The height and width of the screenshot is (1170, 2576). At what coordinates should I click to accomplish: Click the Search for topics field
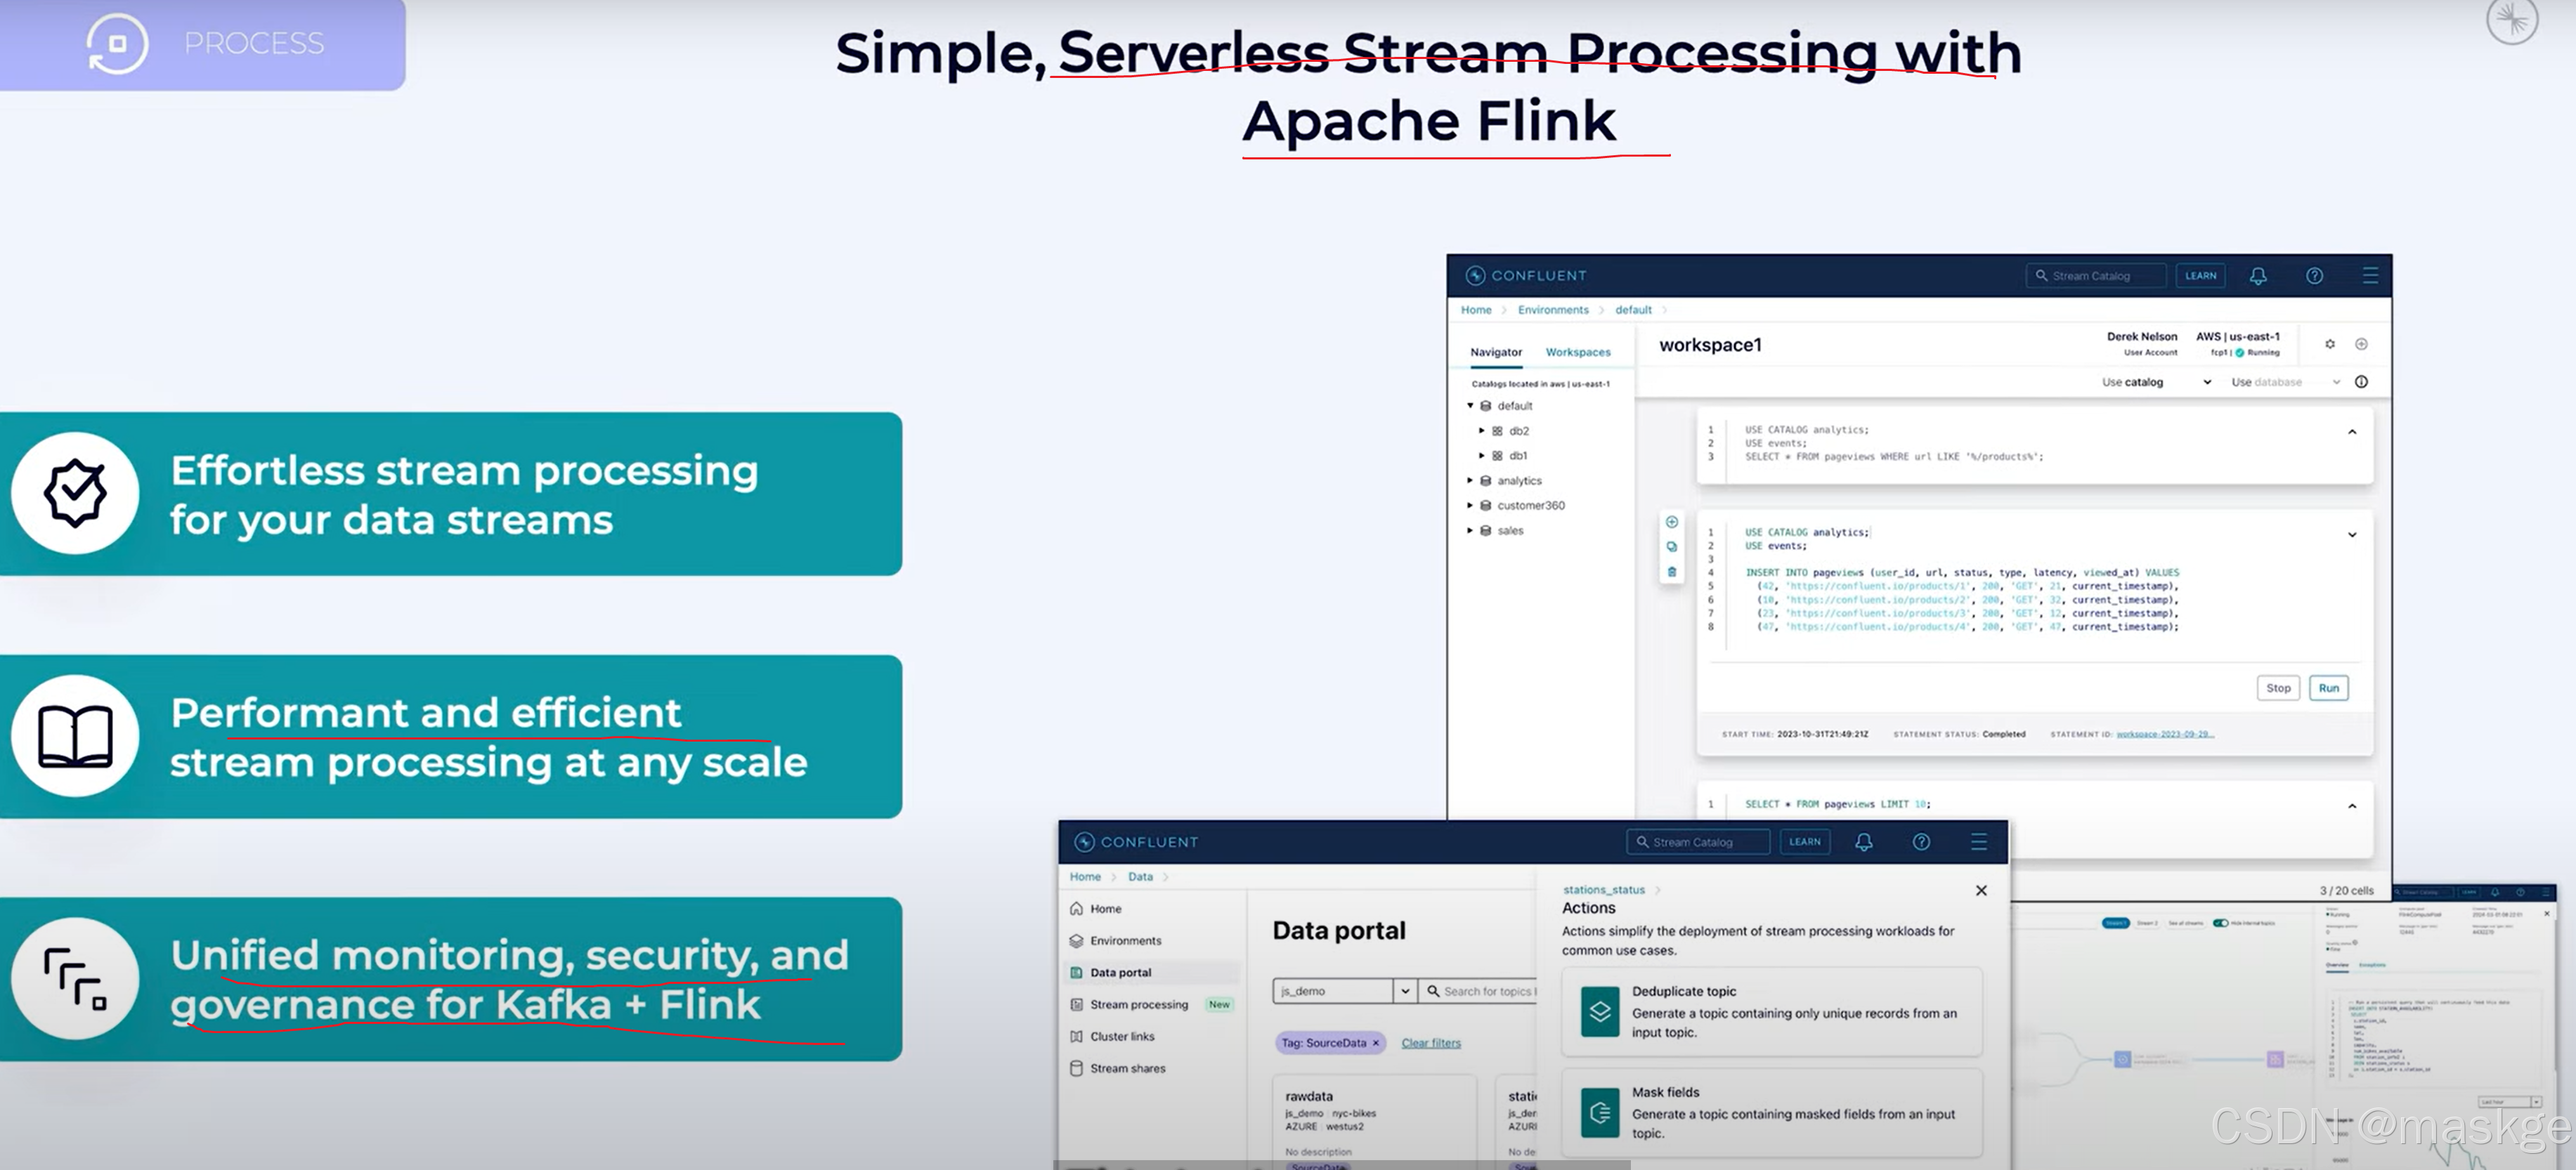(1479, 991)
